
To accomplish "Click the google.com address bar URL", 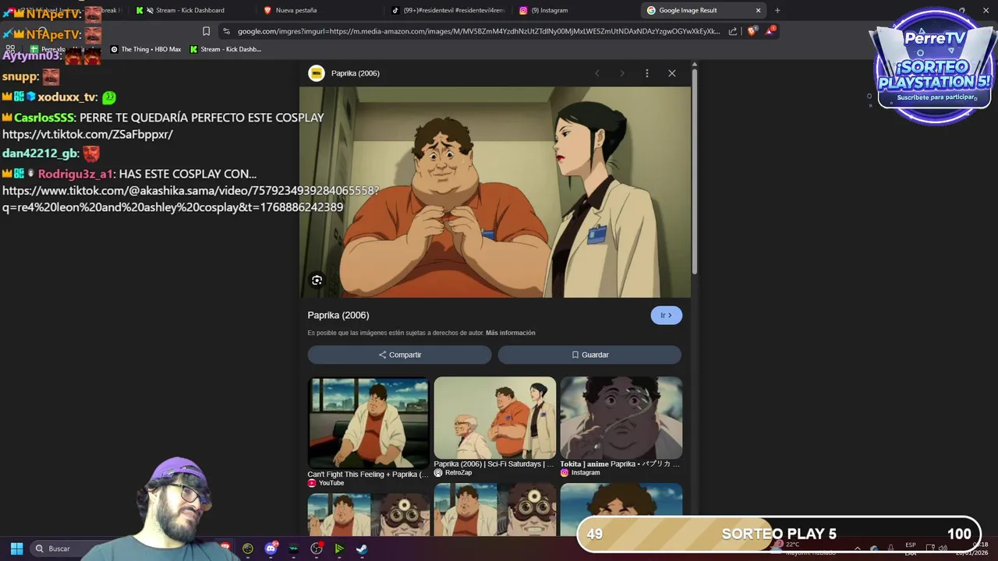I will 479,31.
